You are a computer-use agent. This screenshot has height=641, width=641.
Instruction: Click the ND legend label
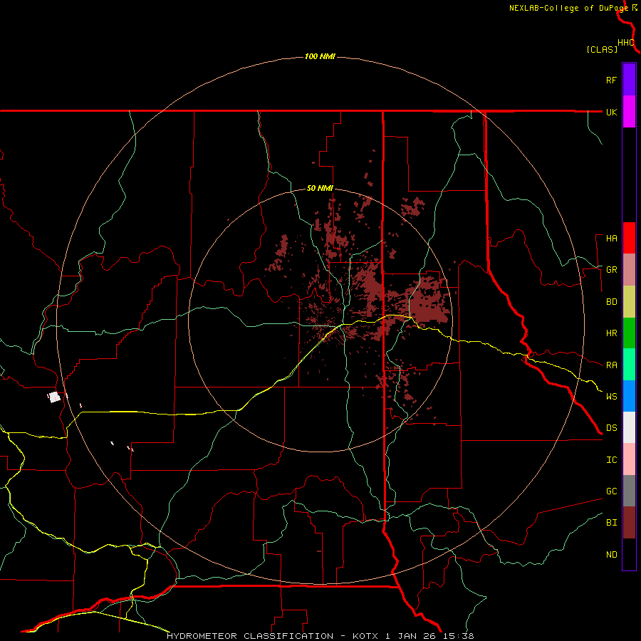click(x=611, y=555)
